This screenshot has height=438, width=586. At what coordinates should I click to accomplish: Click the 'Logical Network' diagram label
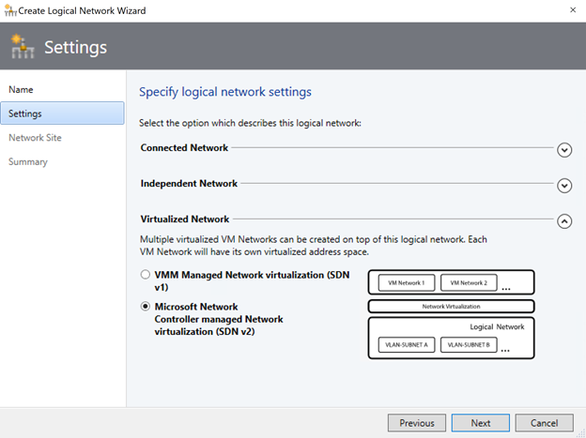point(497,326)
